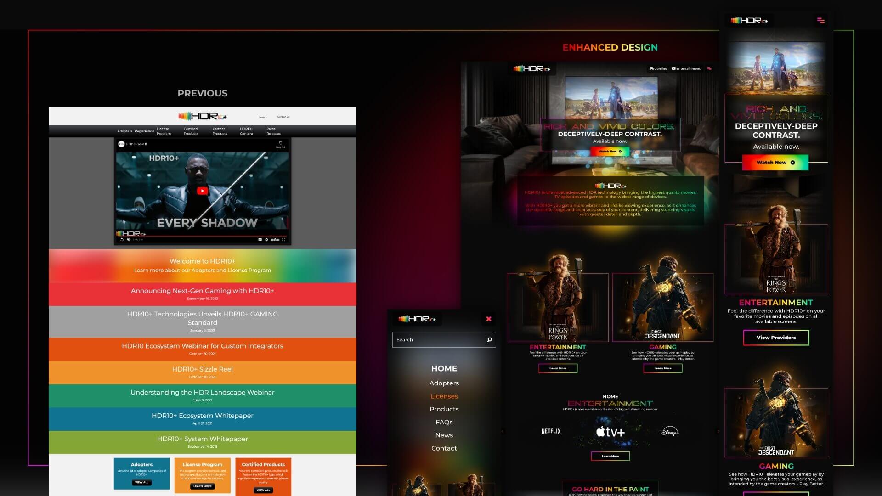Click the carousel's right arrow next to the Disney+ logo
The image size is (882, 496).
(x=718, y=431)
